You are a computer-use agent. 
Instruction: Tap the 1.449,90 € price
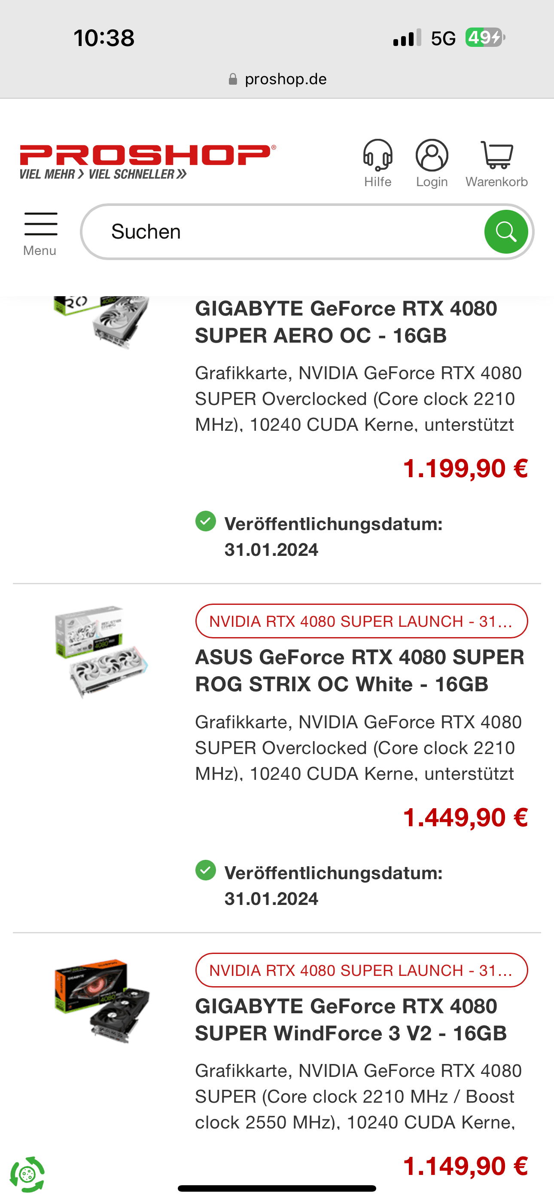click(x=465, y=818)
